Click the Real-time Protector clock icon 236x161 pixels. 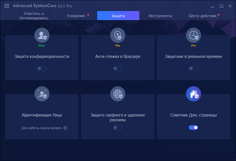point(193,35)
